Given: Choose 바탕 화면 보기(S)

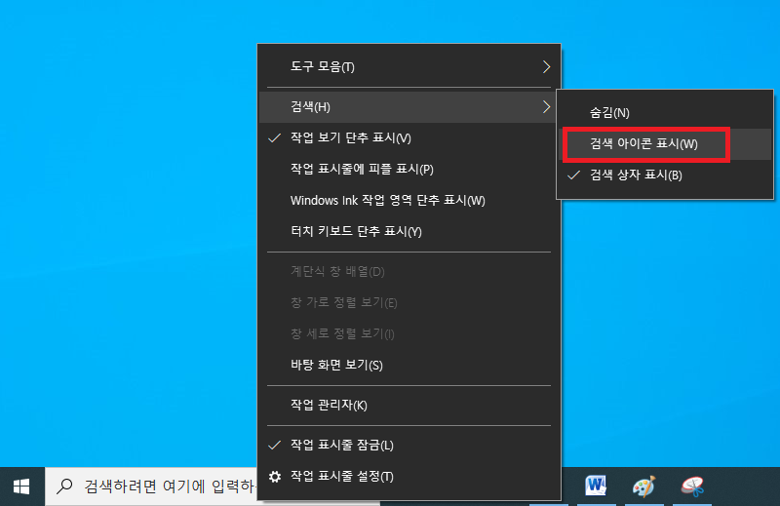Looking at the screenshot, I should coord(409,366).
